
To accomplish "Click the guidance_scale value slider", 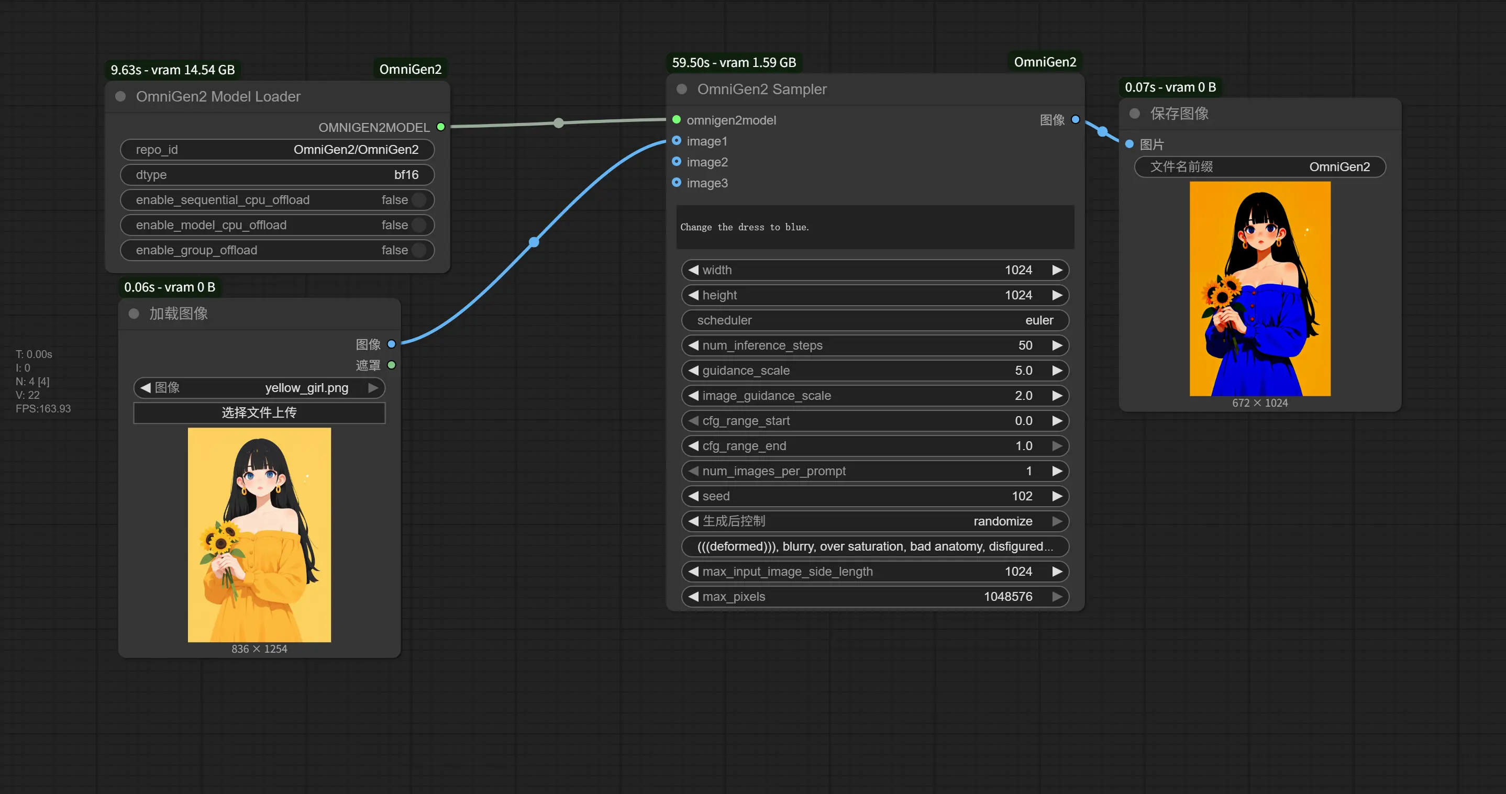I will [x=874, y=371].
